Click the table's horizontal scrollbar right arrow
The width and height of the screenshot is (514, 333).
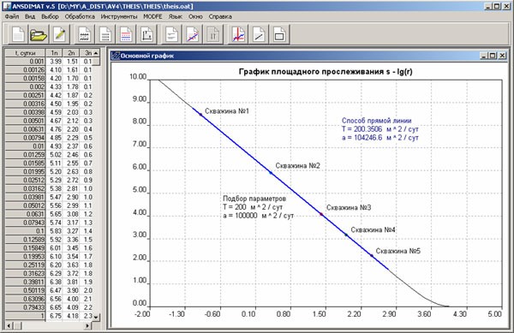87,325
